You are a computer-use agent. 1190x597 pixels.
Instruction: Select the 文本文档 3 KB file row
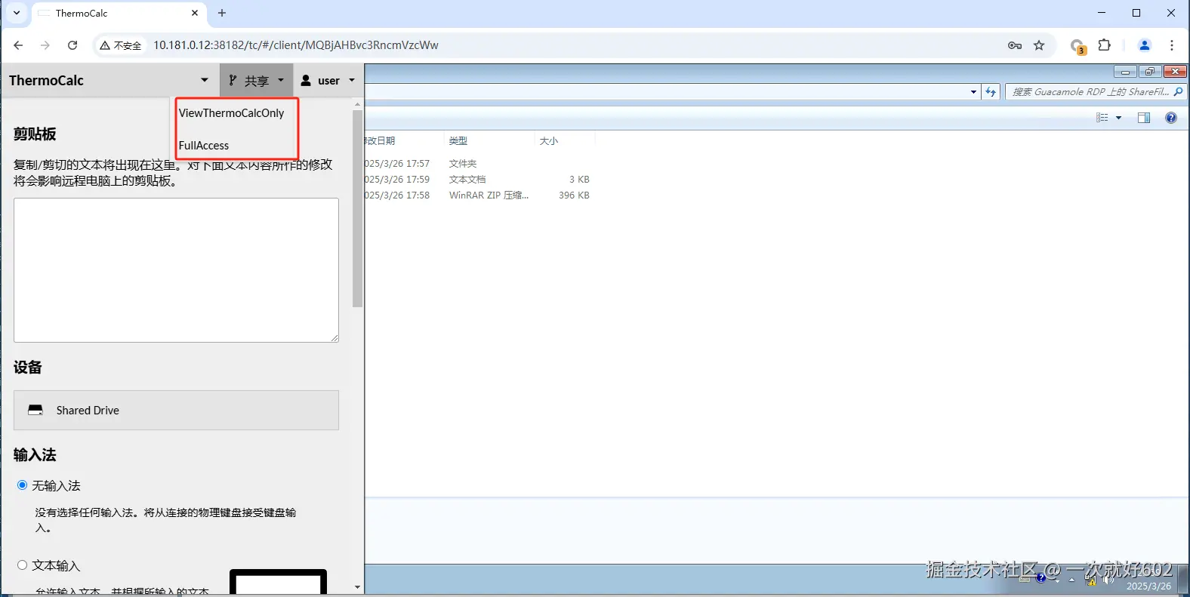coord(478,180)
